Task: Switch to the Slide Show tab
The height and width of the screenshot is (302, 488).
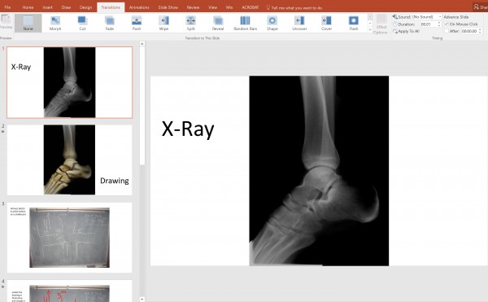Action: point(168,7)
